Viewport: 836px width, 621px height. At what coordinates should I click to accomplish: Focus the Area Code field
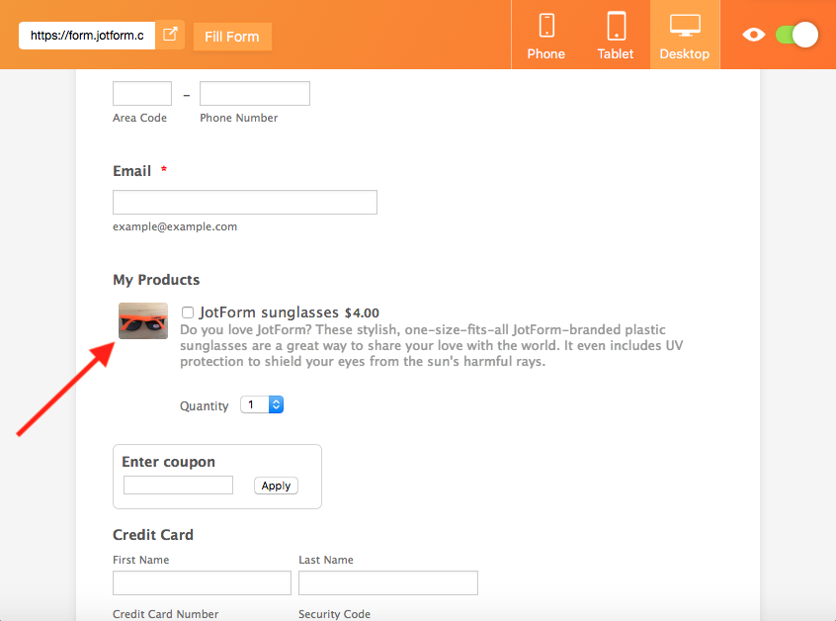point(142,93)
